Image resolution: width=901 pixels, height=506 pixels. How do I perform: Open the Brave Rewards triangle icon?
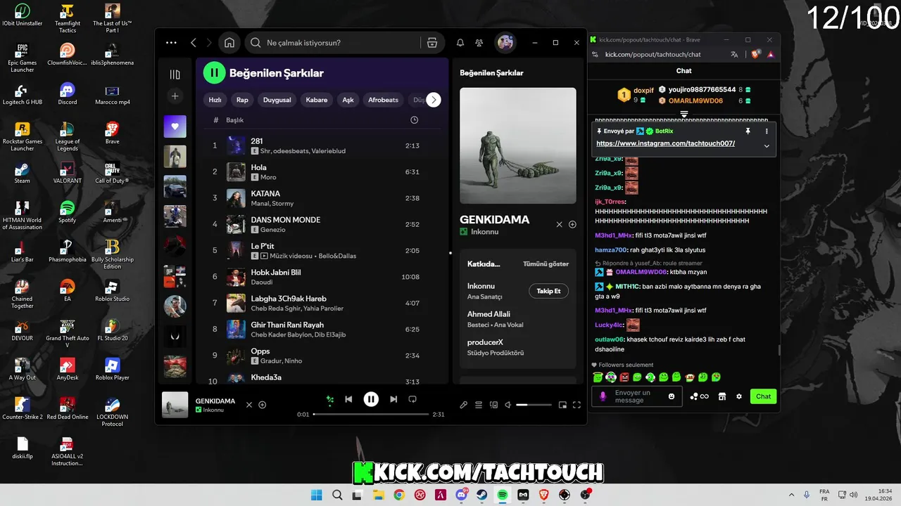[x=770, y=54]
